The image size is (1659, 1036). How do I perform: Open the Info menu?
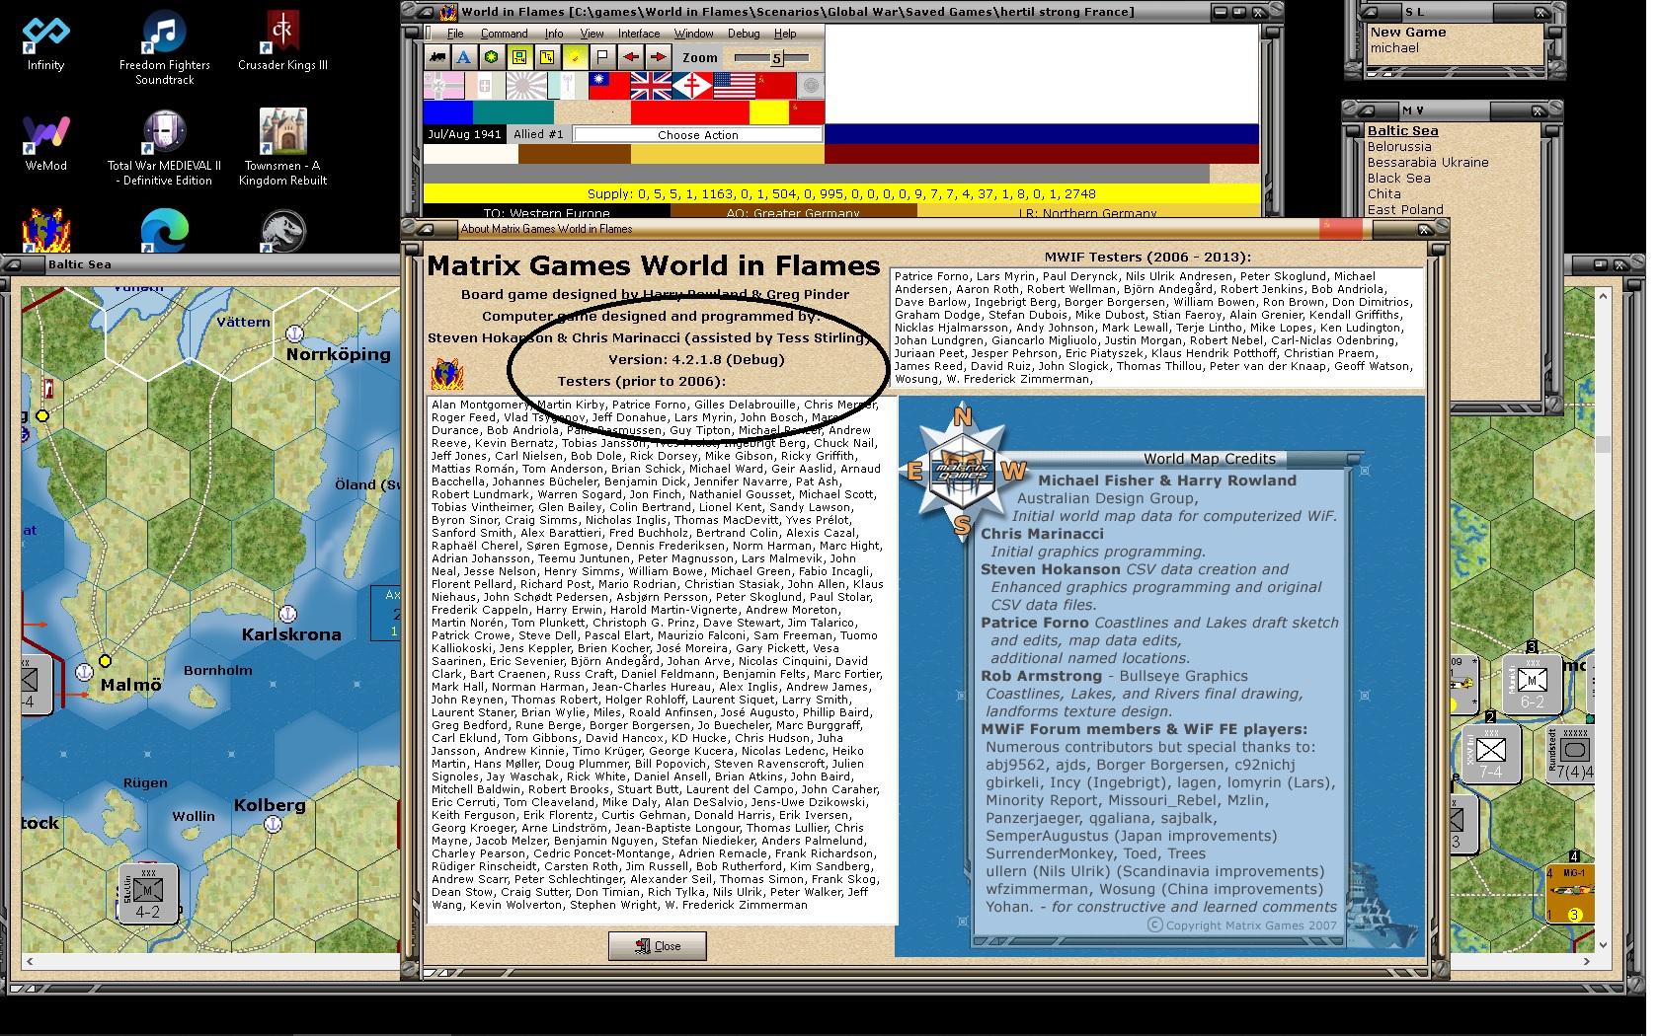(x=554, y=34)
